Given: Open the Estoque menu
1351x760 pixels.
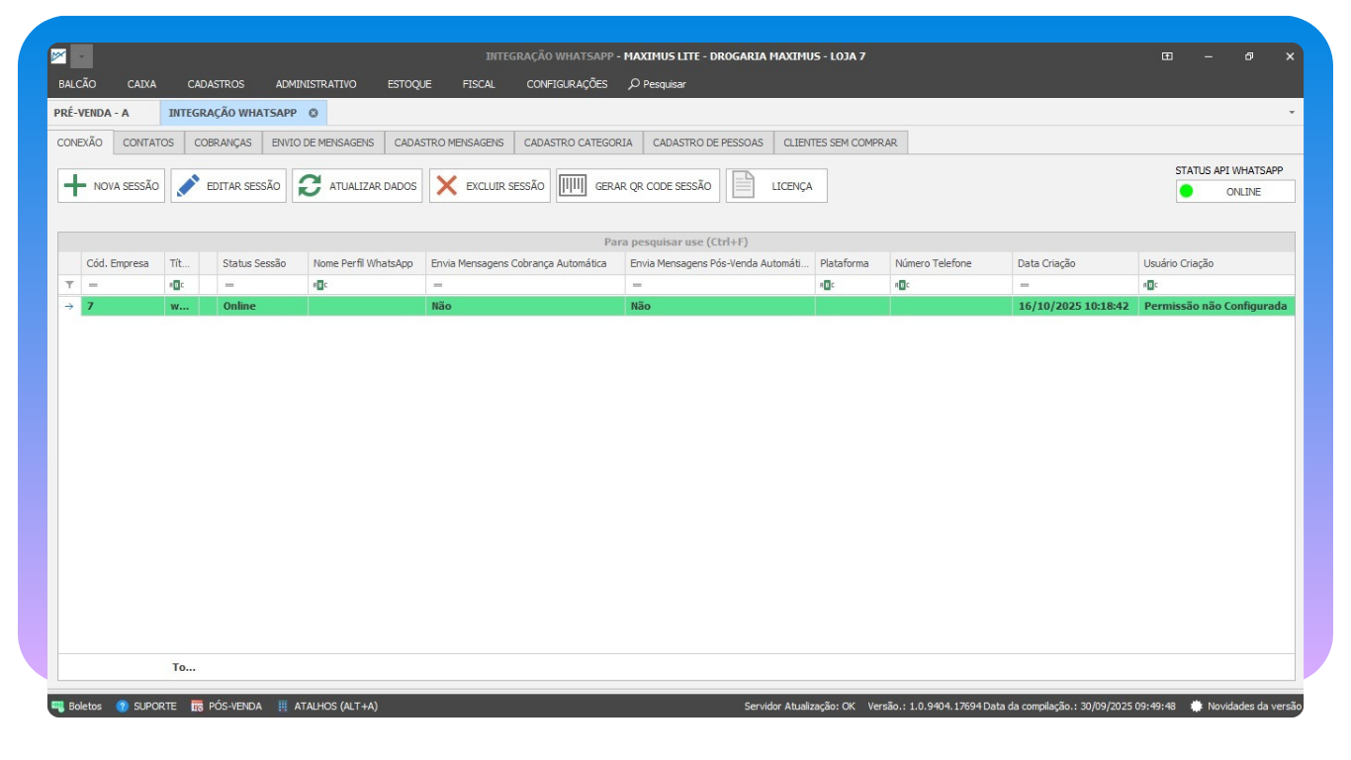Looking at the screenshot, I should tap(408, 84).
